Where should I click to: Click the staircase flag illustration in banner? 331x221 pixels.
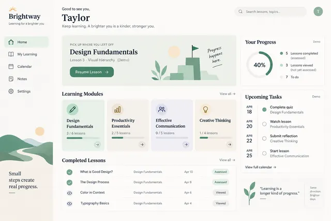(x=185, y=63)
